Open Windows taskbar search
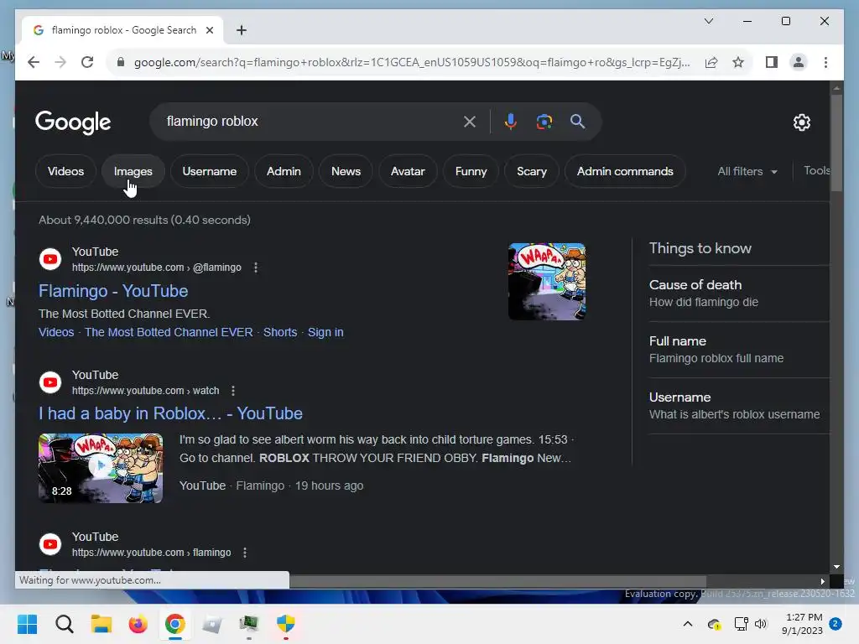Screen dimensions: 859x644 pos(64,624)
